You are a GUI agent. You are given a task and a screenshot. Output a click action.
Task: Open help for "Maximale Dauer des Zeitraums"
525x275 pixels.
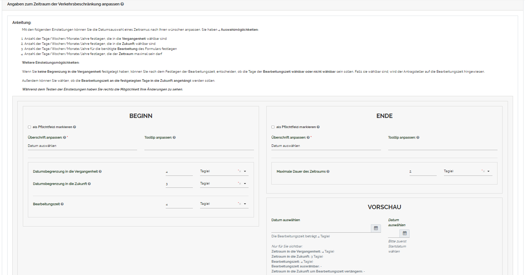(x=328, y=172)
